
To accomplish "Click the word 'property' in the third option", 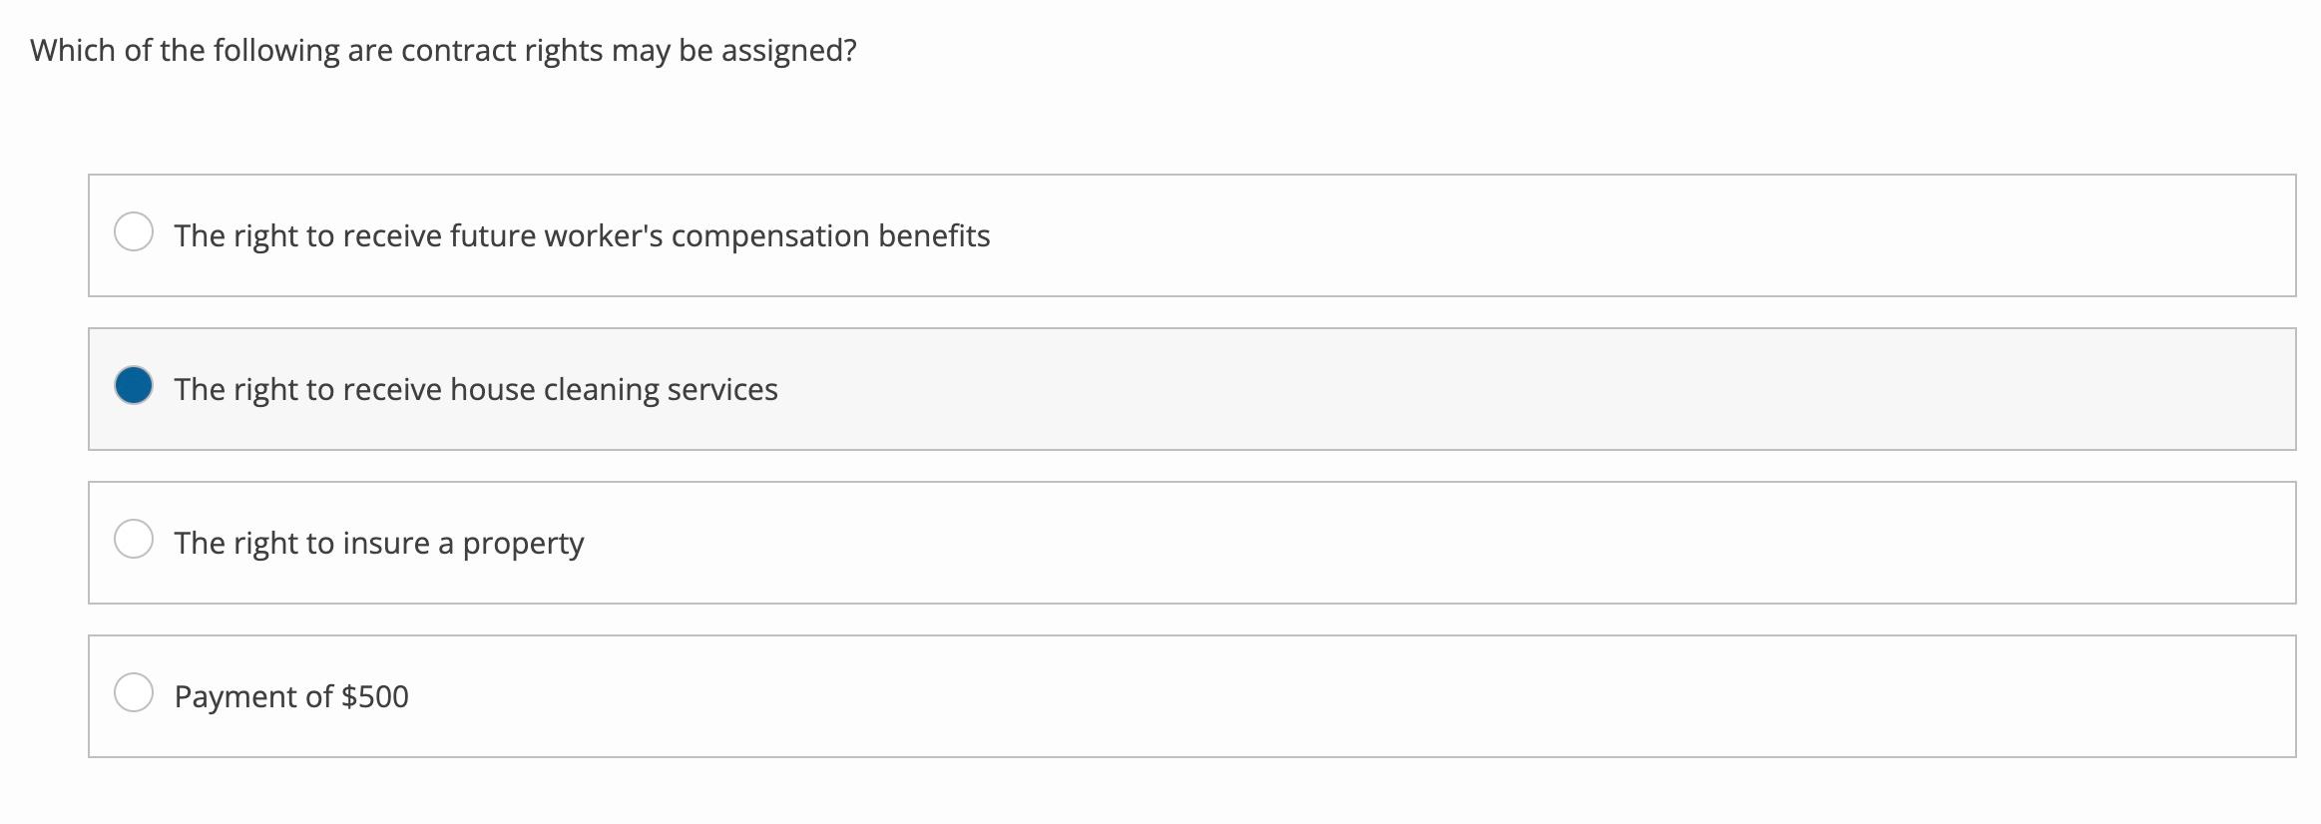I will click(523, 545).
